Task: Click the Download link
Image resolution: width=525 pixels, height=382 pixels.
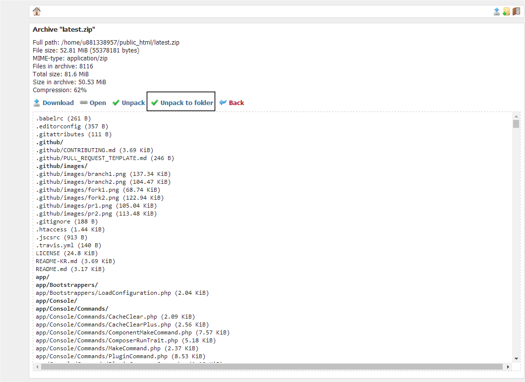Action: click(58, 103)
